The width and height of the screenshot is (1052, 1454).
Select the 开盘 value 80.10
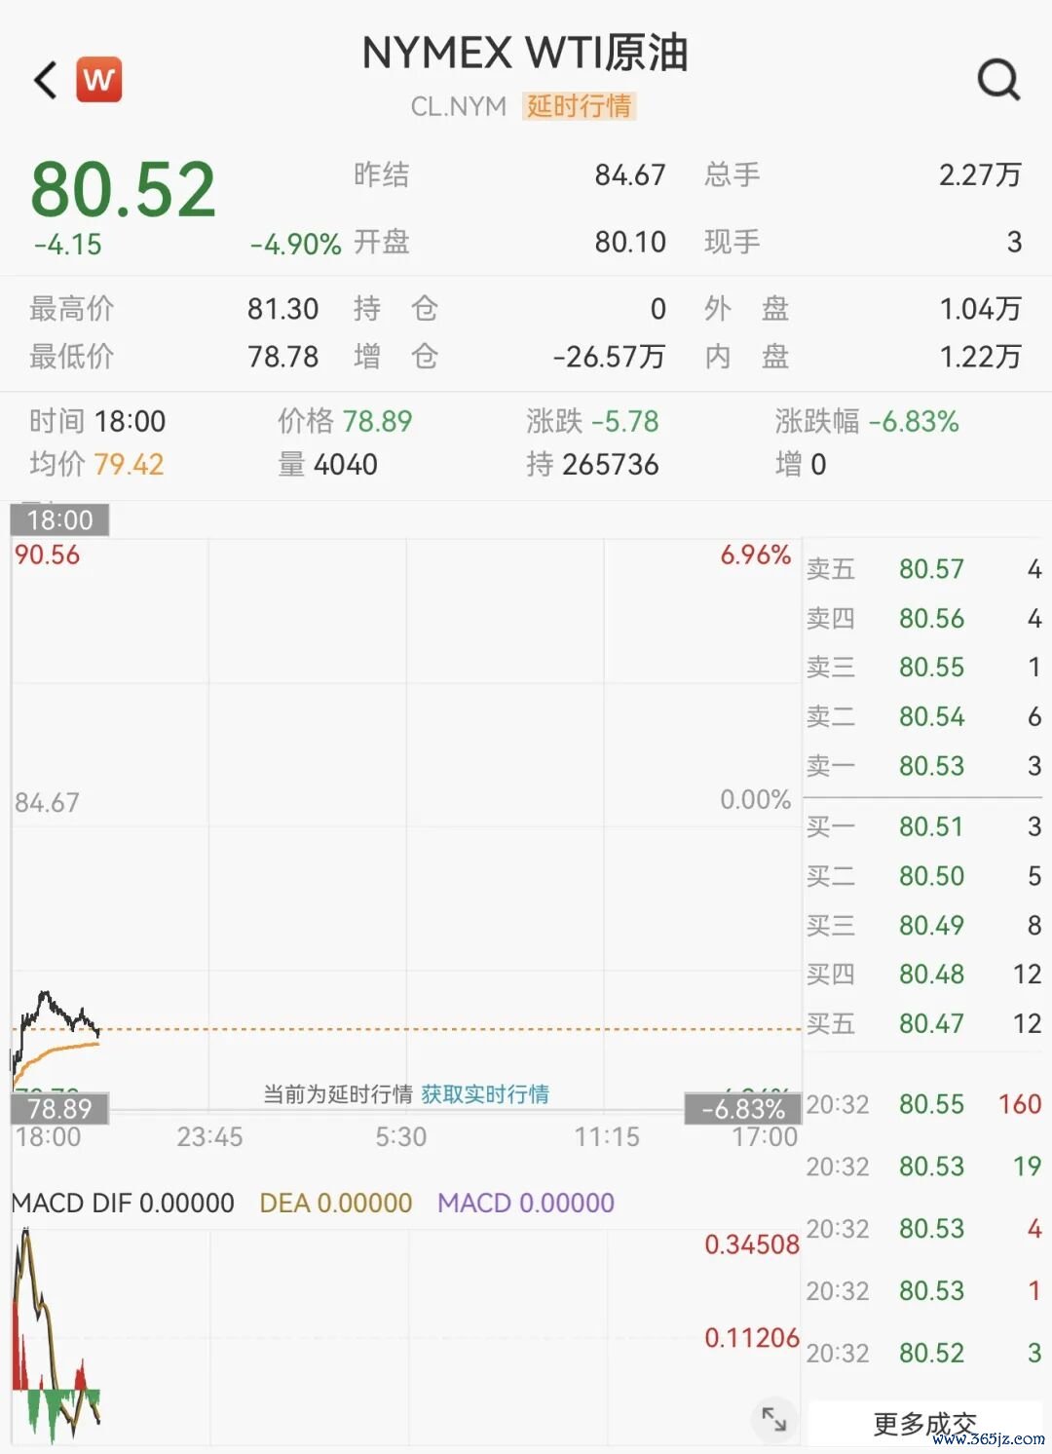pos(630,242)
